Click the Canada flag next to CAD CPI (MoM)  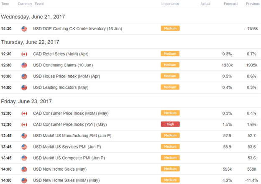click(24, 113)
